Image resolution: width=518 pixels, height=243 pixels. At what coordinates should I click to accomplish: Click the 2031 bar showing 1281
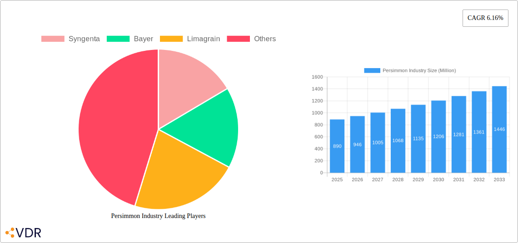tap(458, 134)
